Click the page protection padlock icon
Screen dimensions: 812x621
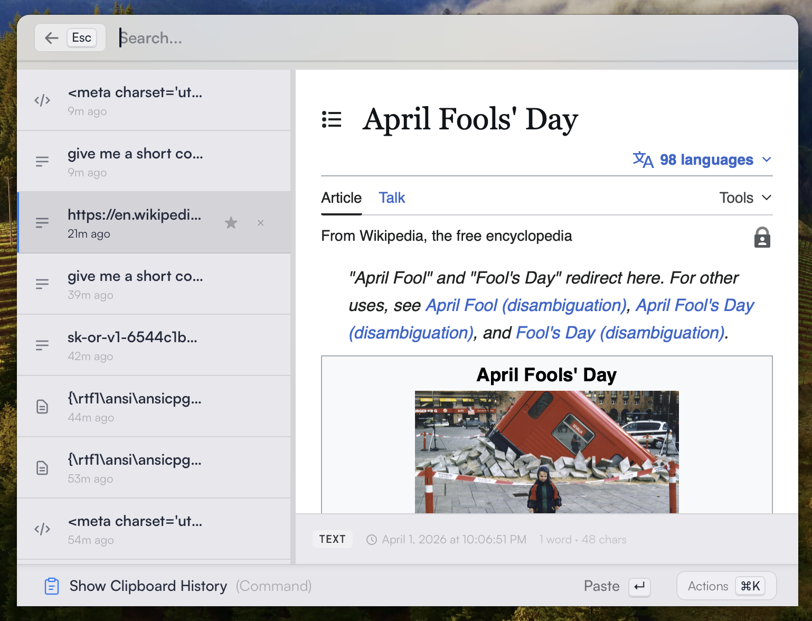tap(762, 237)
